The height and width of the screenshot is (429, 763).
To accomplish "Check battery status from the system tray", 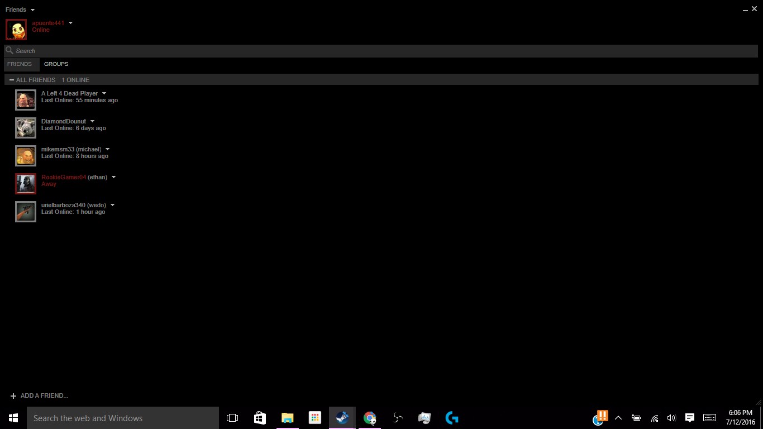I will tap(636, 417).
